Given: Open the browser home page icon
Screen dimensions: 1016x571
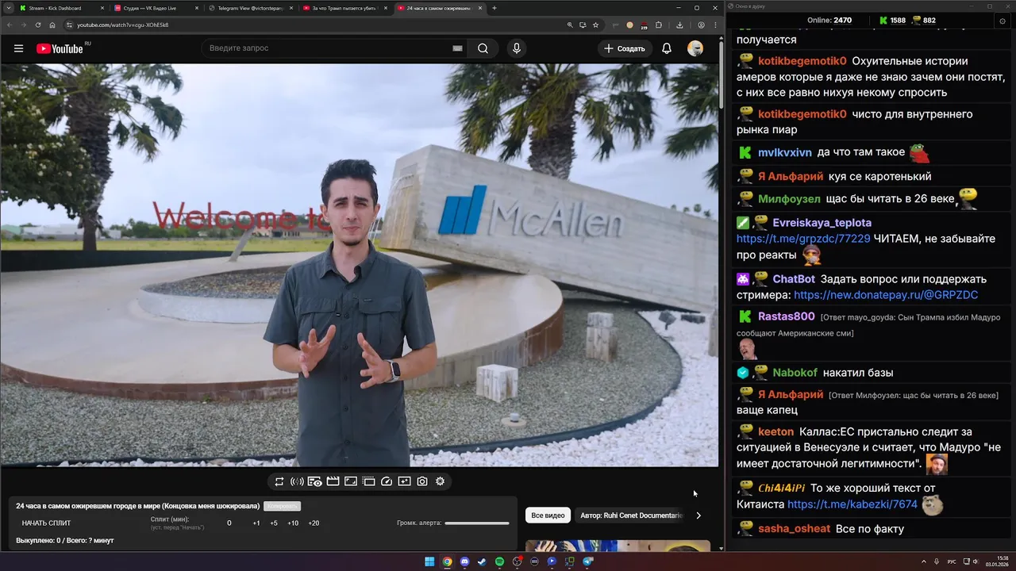Looking at the screenshot, I should tap(52, 25).
